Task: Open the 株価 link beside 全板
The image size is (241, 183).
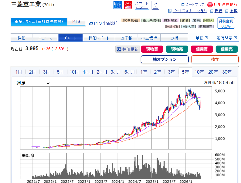Action: pyautogui.click(x=219, y=11)
